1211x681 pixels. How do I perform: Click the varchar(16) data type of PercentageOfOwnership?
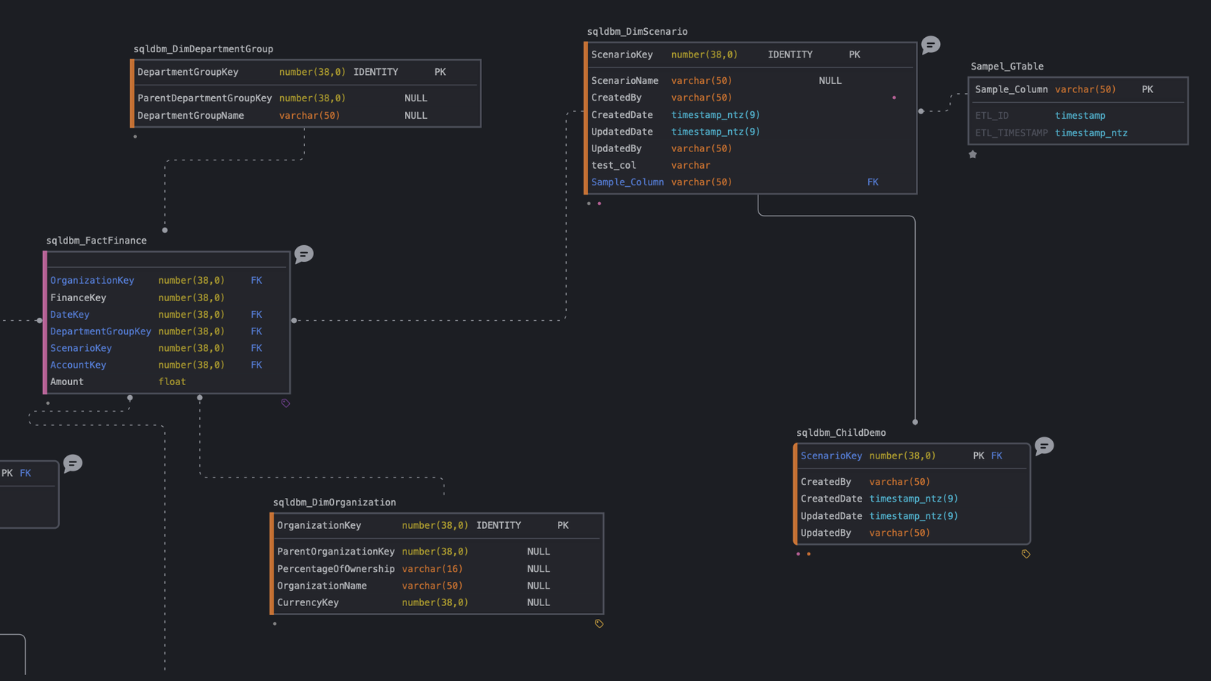pyautogui.click(x=432, y=569)
